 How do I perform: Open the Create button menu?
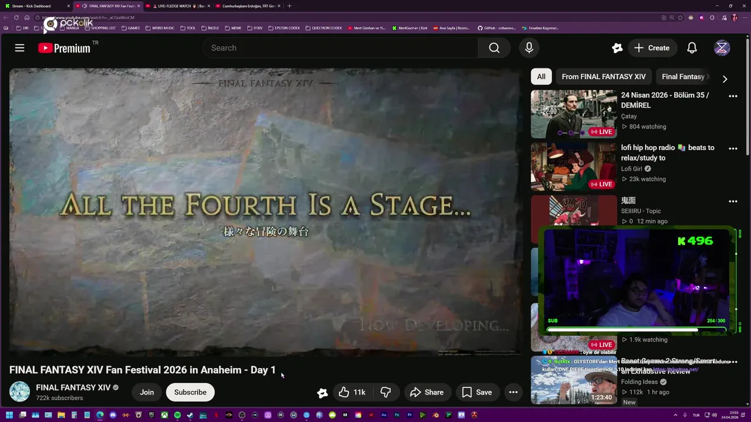coord(652,48)
